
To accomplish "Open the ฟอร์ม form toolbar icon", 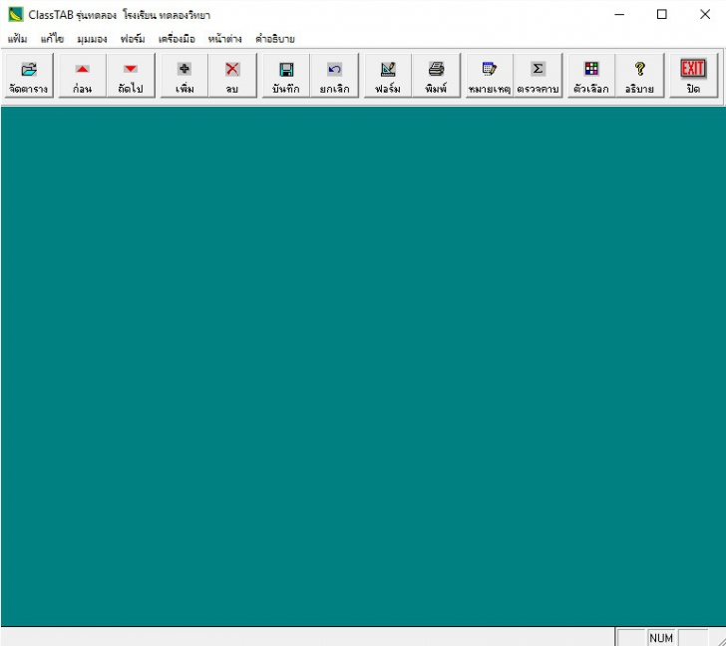I will click(388, 76).
